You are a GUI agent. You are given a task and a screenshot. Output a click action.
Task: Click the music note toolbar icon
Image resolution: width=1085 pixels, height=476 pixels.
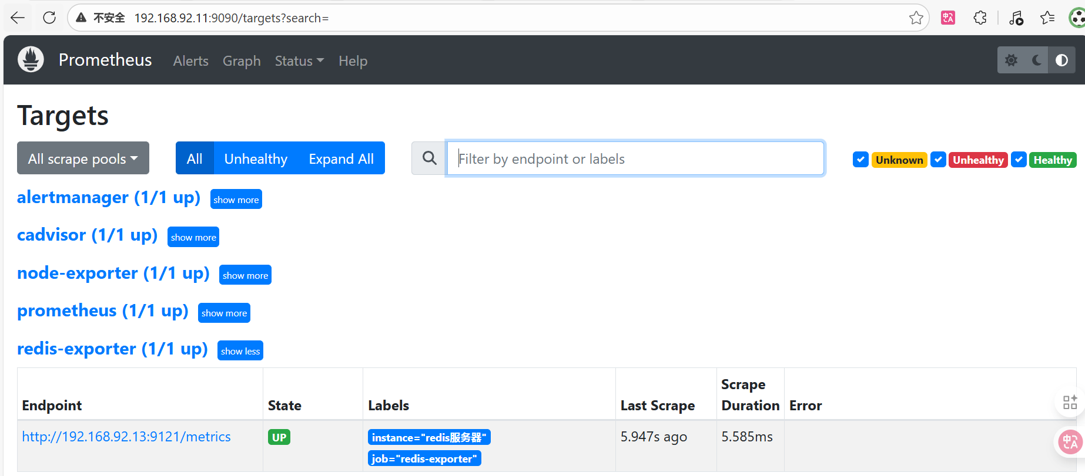[x=1016, y=18]
